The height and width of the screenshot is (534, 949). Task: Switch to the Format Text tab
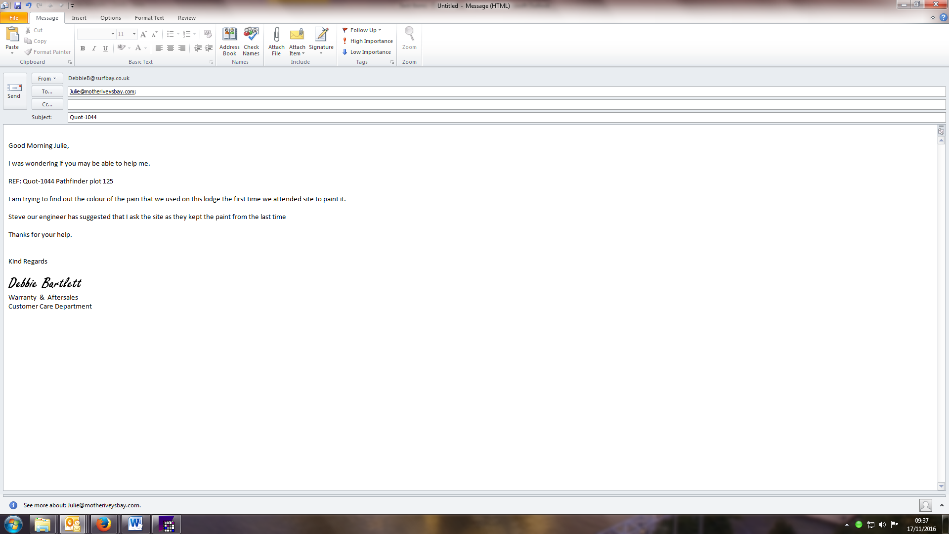click(x=149, y=18)
